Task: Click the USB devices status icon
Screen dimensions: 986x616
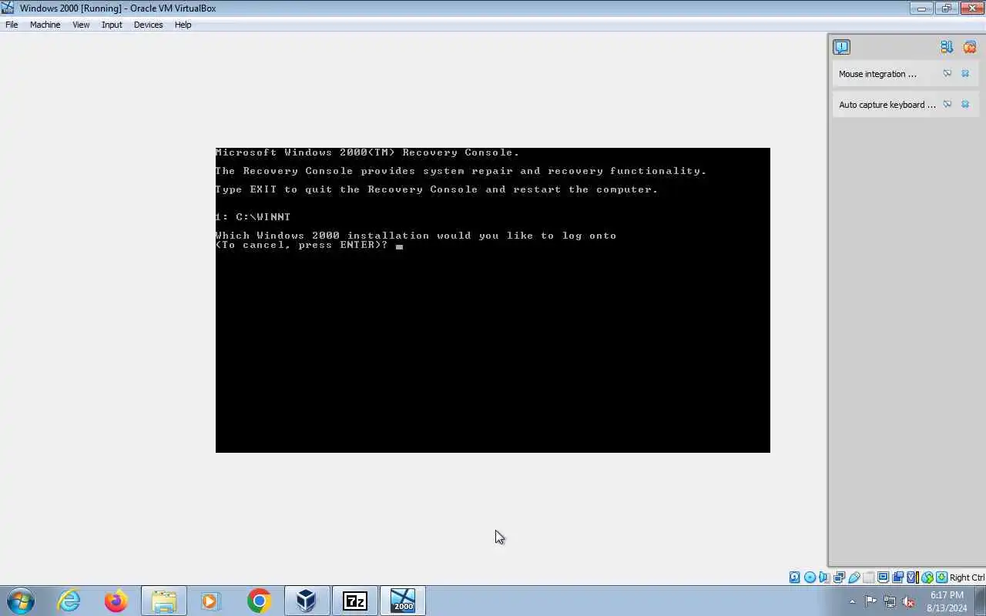Action: (854, 577)
